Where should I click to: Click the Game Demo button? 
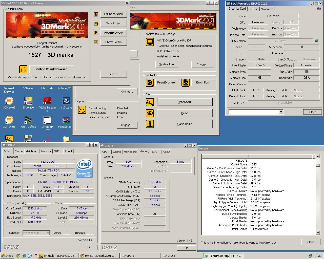tap(185, 124)
